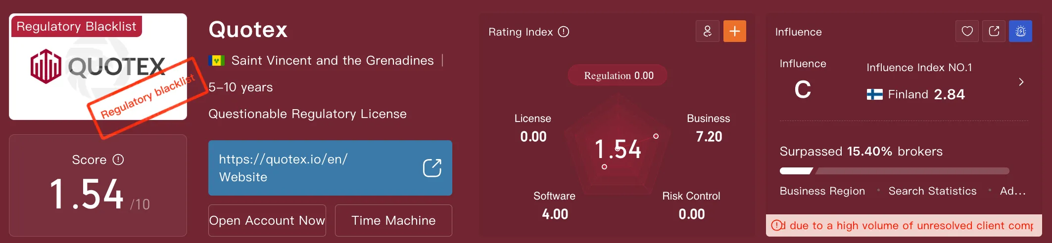Click the Risk Control 0.00 value
This screenshot has width=1052, height=243.
(x=691, y=214)
